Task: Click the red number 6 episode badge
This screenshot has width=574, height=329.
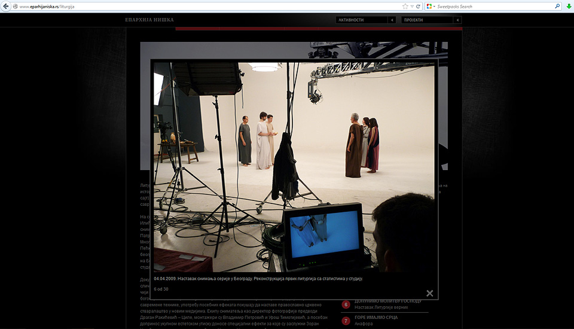Action: click(x=346, y=304)
